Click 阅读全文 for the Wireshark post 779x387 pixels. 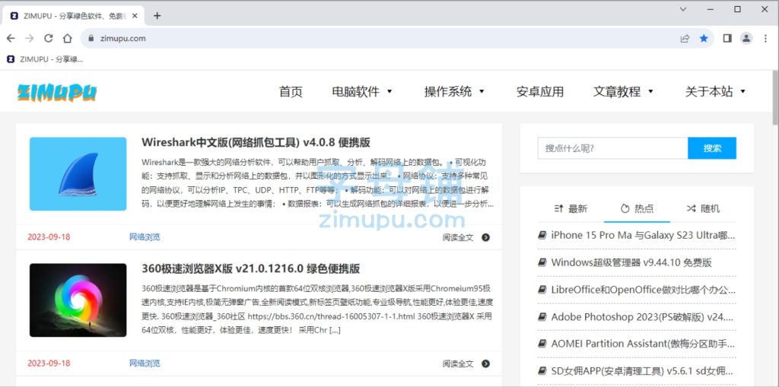coord(458,237)
